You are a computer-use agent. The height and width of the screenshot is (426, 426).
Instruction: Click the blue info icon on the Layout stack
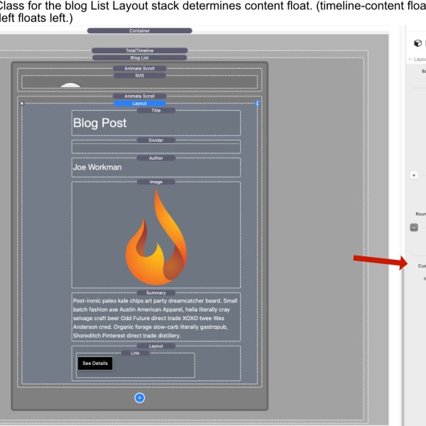[x=257, y=104]
